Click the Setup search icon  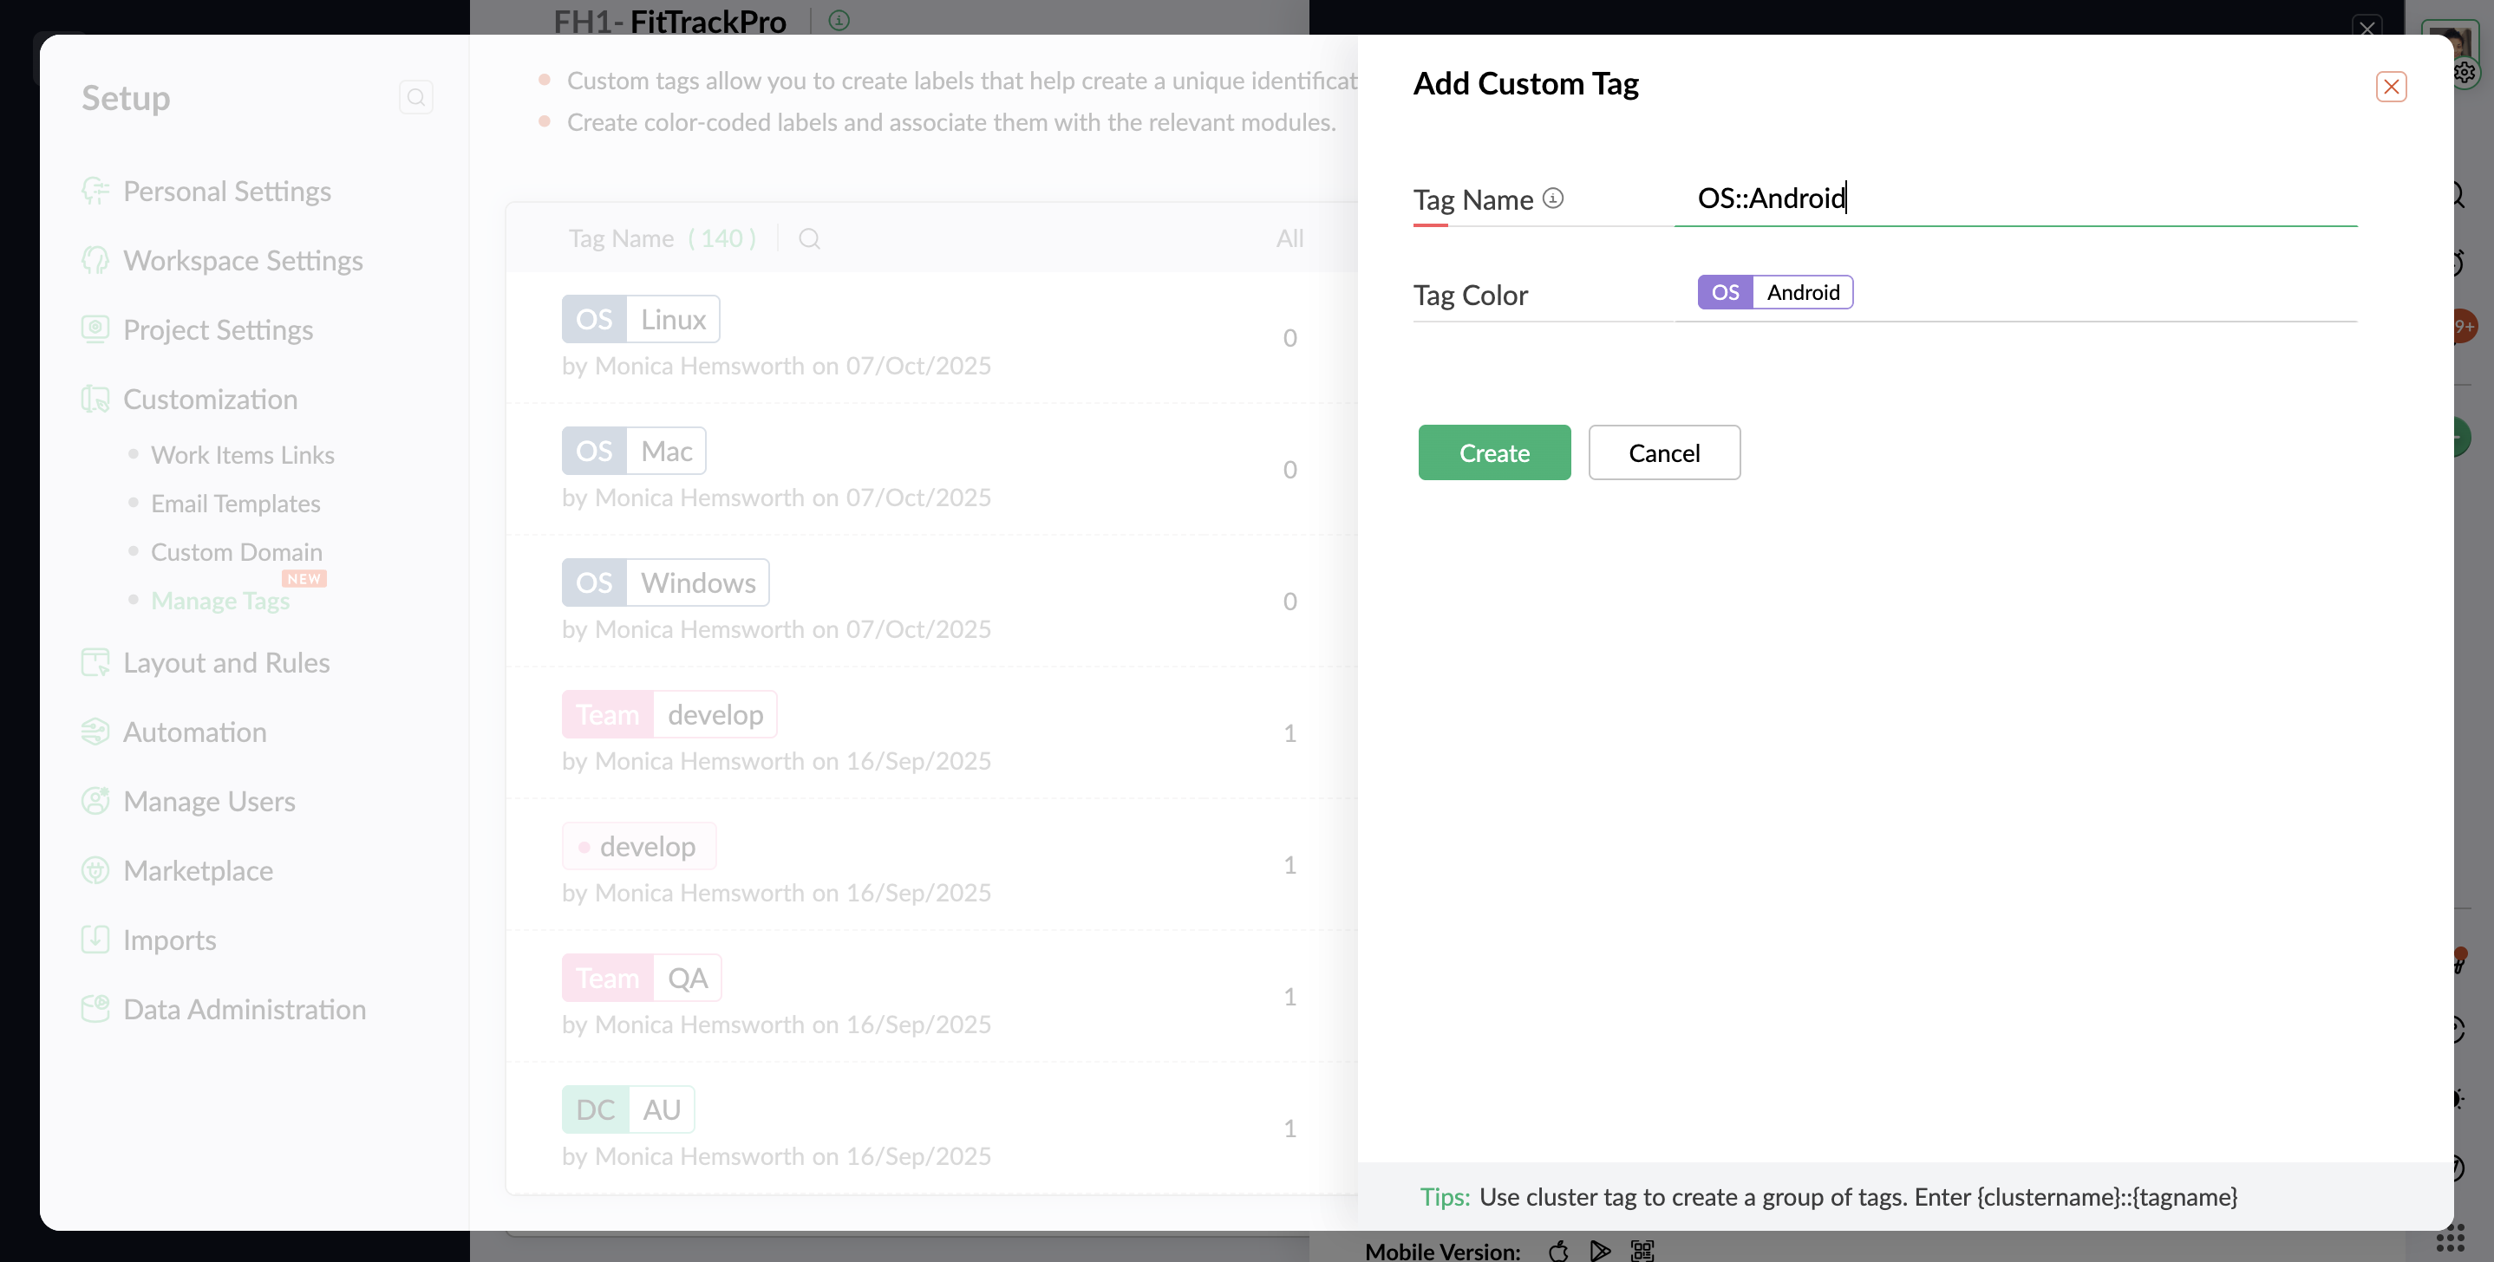(415, 97)
